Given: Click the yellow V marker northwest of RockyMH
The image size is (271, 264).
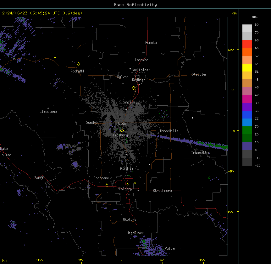Looking at the screenshot, I should (55, 58).
